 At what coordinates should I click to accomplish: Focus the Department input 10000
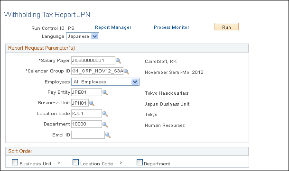point(86,124)
